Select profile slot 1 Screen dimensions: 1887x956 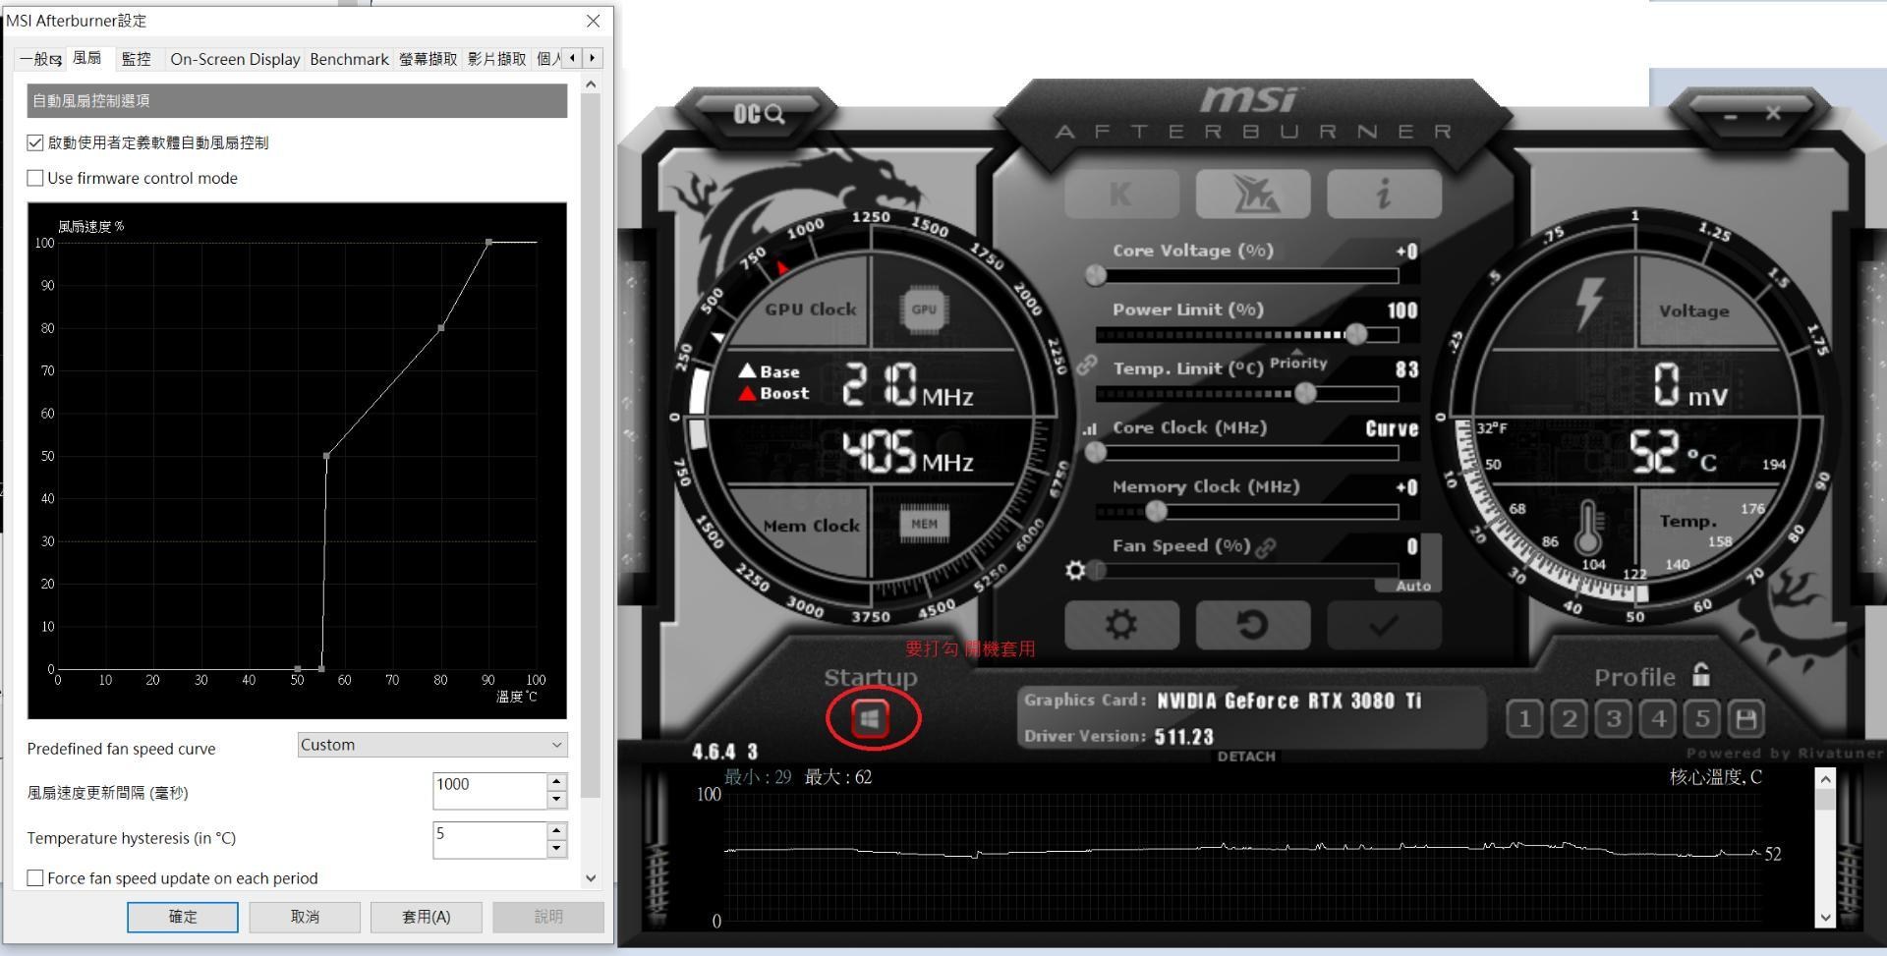pos(1524,719)
